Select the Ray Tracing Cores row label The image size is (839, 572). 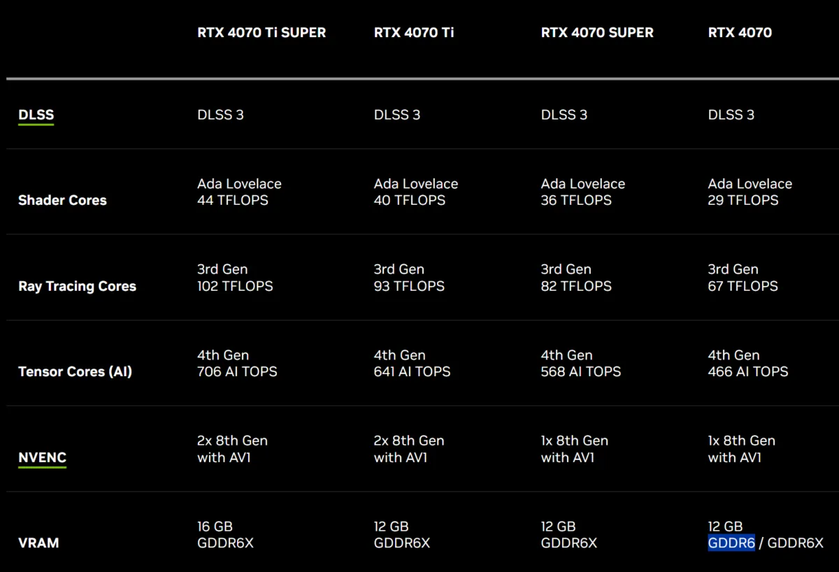pos(77,287)
